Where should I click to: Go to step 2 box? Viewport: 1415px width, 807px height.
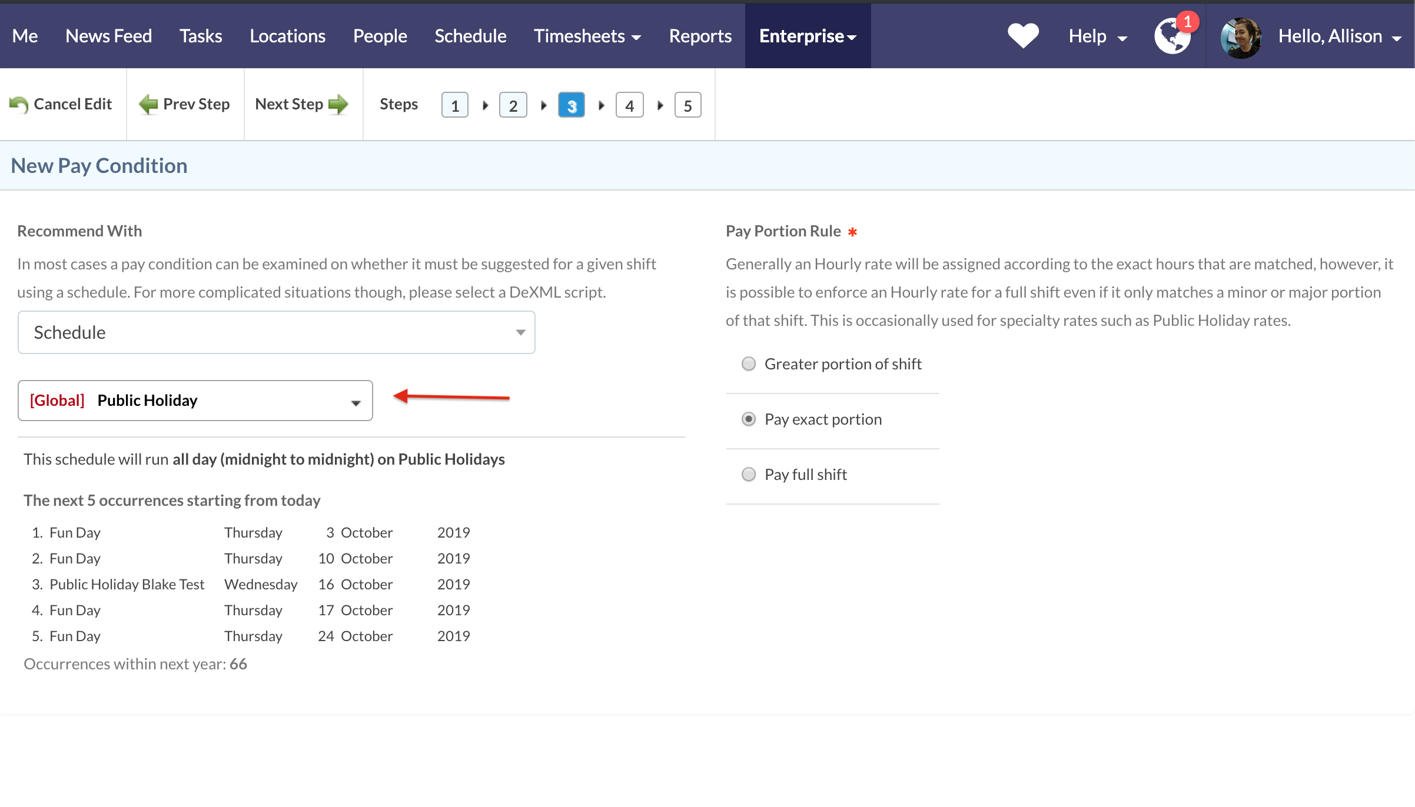coord(513,106)
